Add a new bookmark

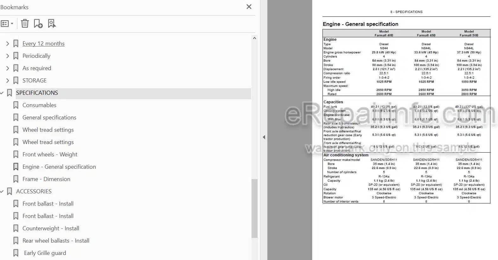pos(38,24)
